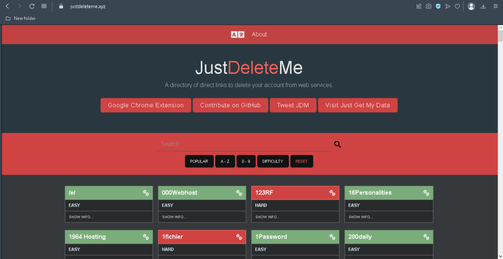Sort services by POPULAR
The height and width of the screenshot is (259, 503).
pyautogui.click(x=199, y=162)
